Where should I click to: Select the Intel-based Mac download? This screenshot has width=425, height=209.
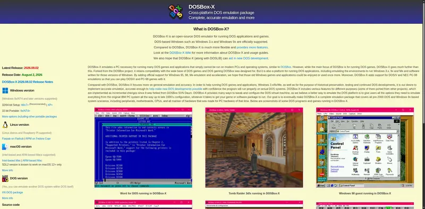11,161
